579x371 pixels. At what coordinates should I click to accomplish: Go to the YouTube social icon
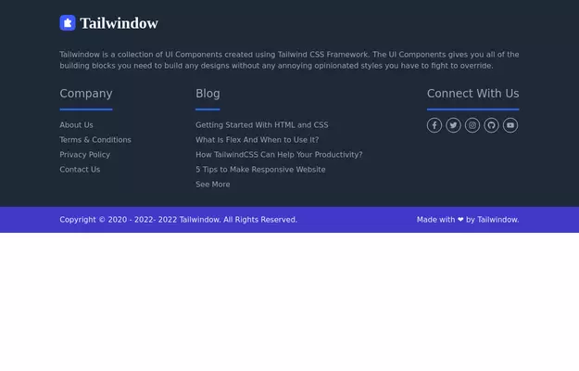point(510,125)
